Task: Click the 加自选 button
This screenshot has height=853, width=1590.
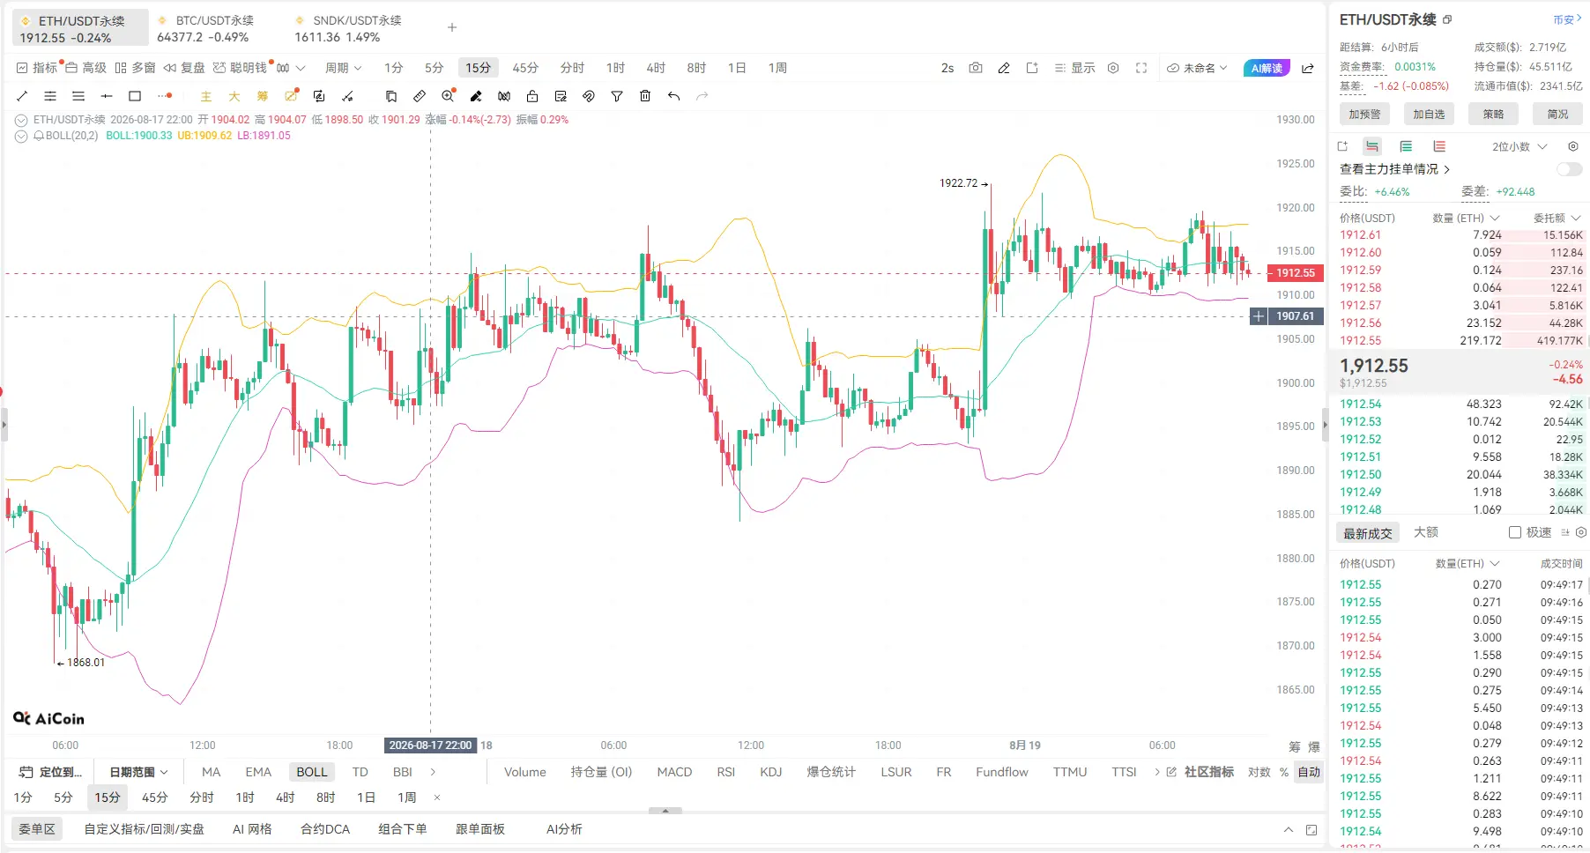Action: click(x=1429, y=114)
